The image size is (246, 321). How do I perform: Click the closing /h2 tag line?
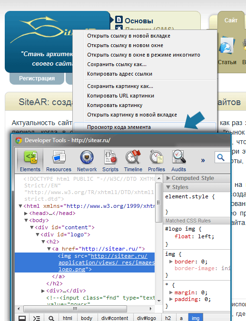55,283
